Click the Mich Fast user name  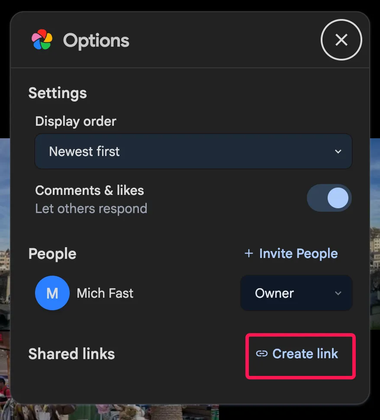click(x=105, y=293)
